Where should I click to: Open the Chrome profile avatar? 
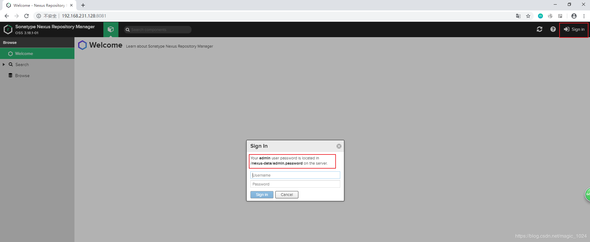pyautogui.click(x=574, y=16)
